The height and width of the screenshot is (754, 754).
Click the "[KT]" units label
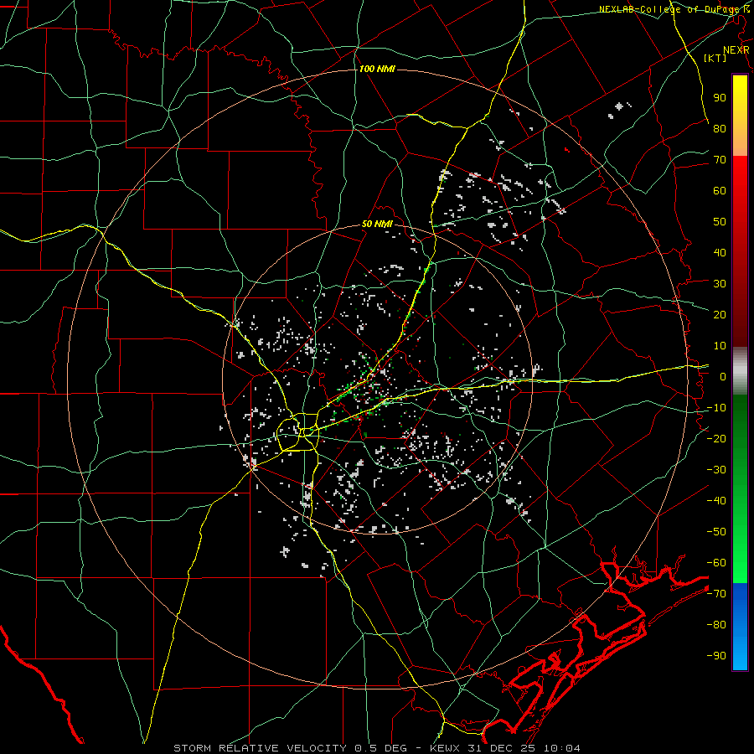pyautogui.click(x=715, y=58)
